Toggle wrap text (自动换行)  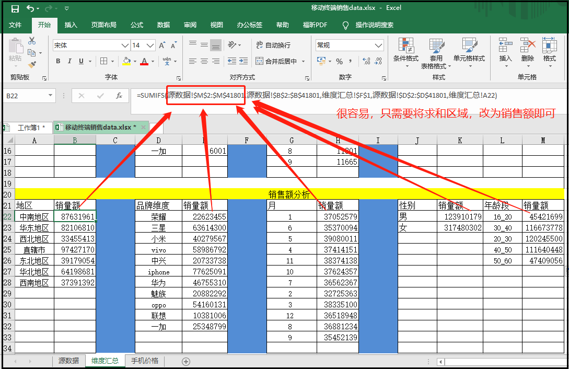click(x=273, y=45)
